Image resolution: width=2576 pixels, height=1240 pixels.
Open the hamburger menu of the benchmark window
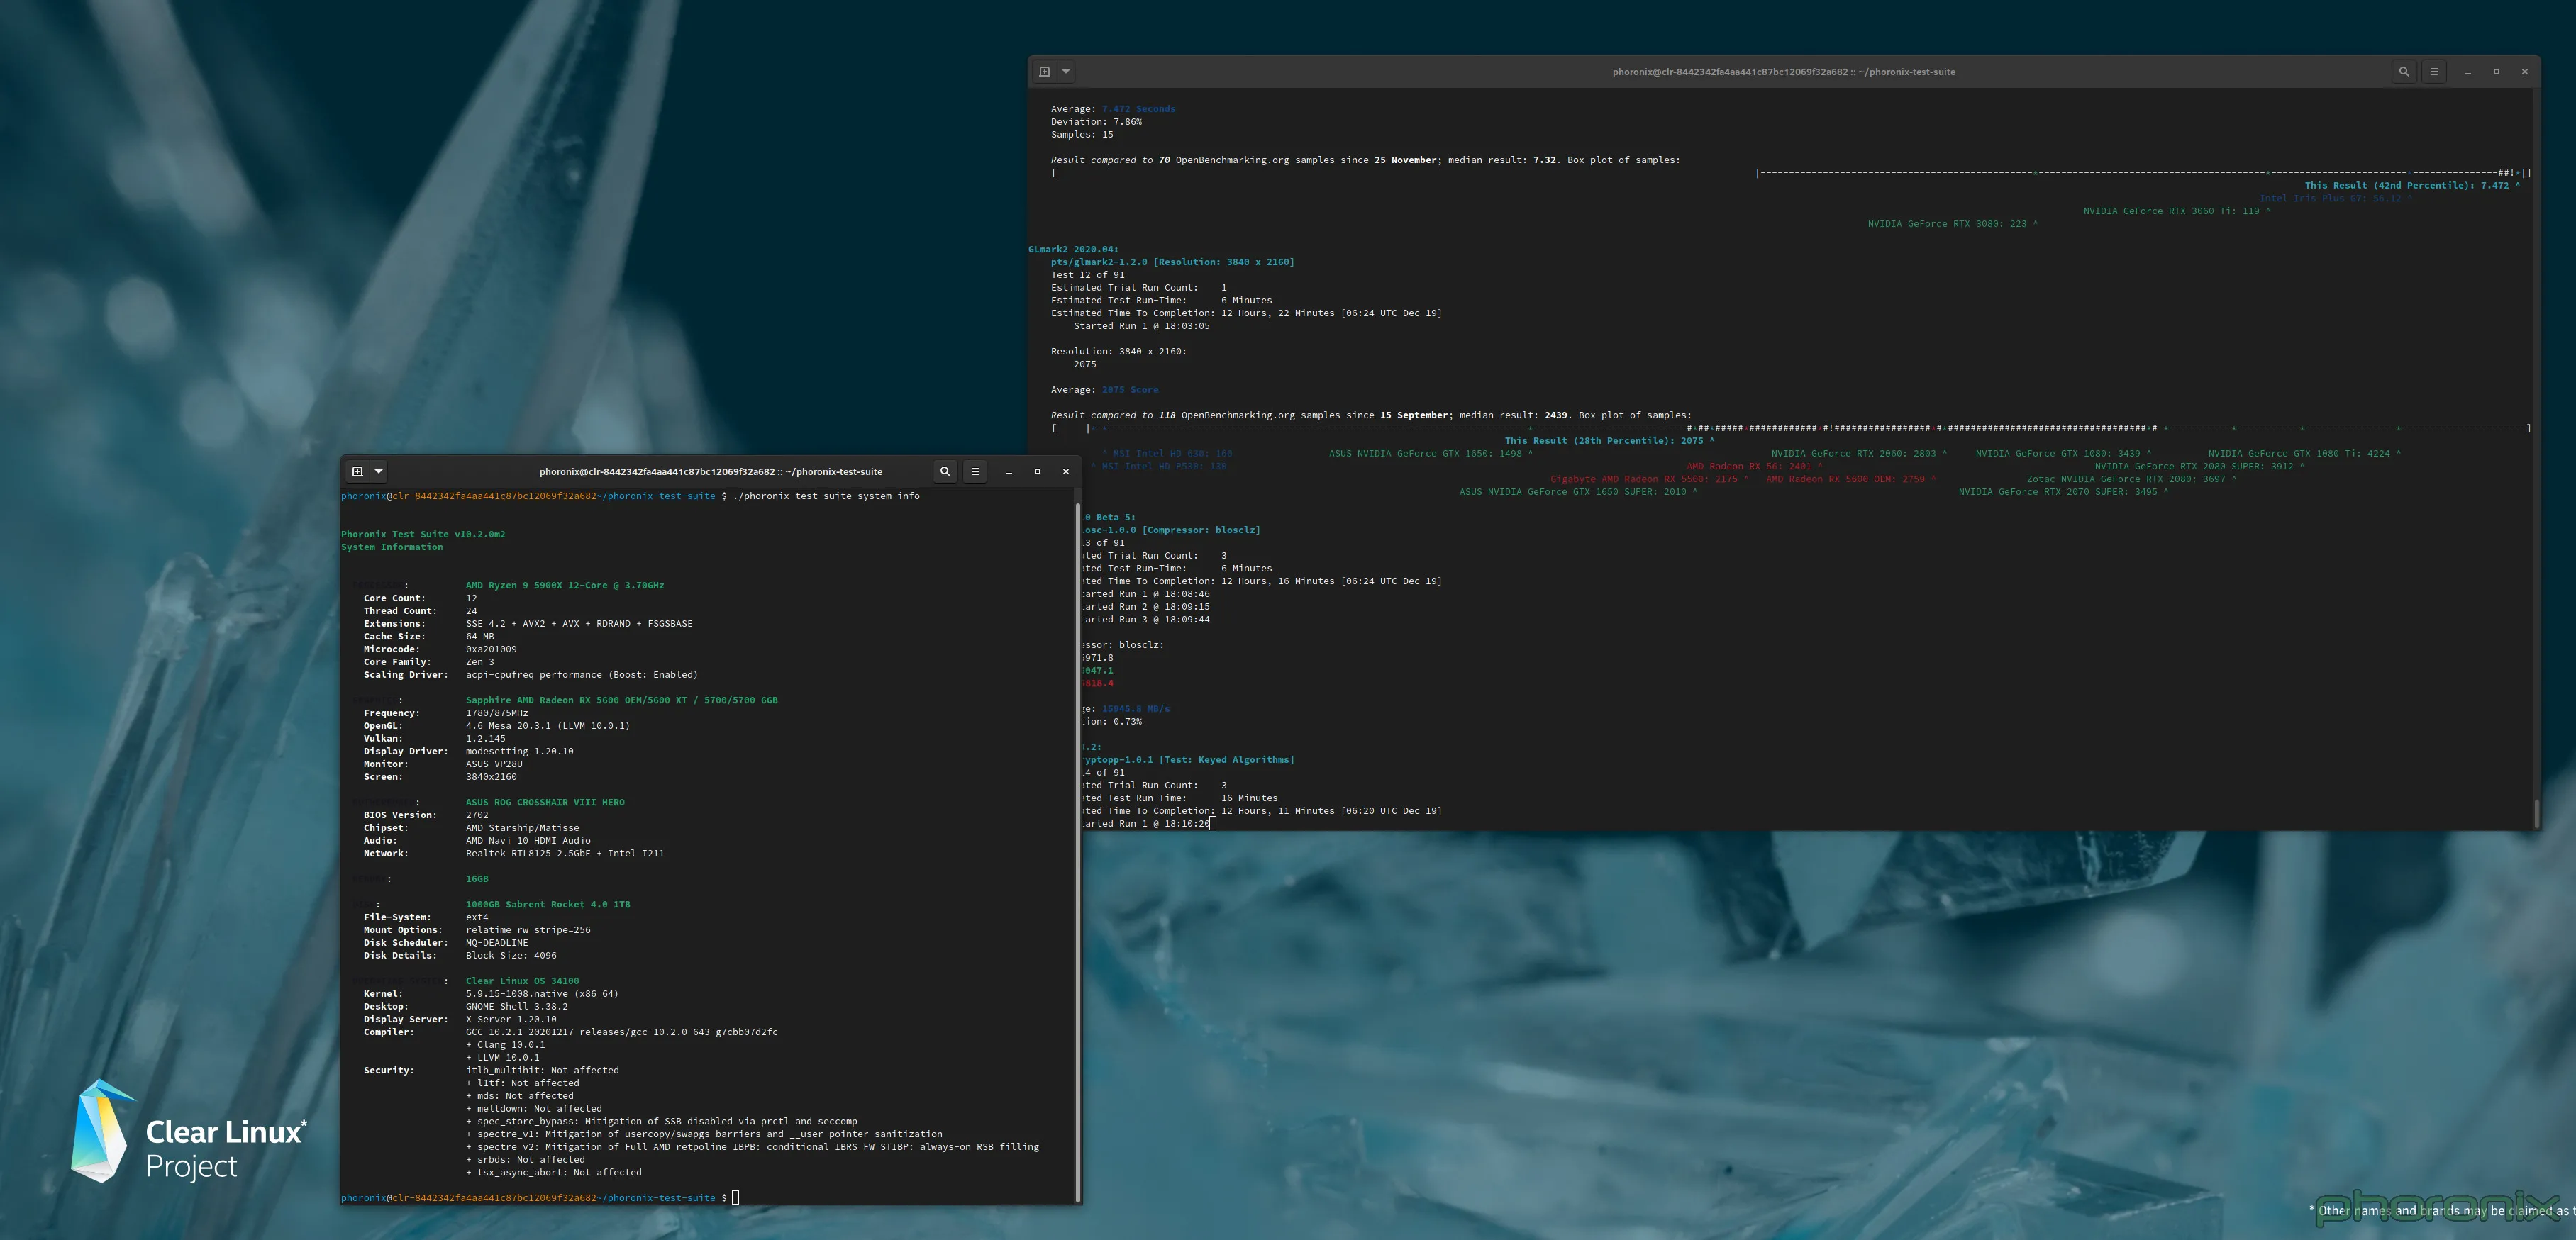pyautogui.click(x=2433, y=71)
